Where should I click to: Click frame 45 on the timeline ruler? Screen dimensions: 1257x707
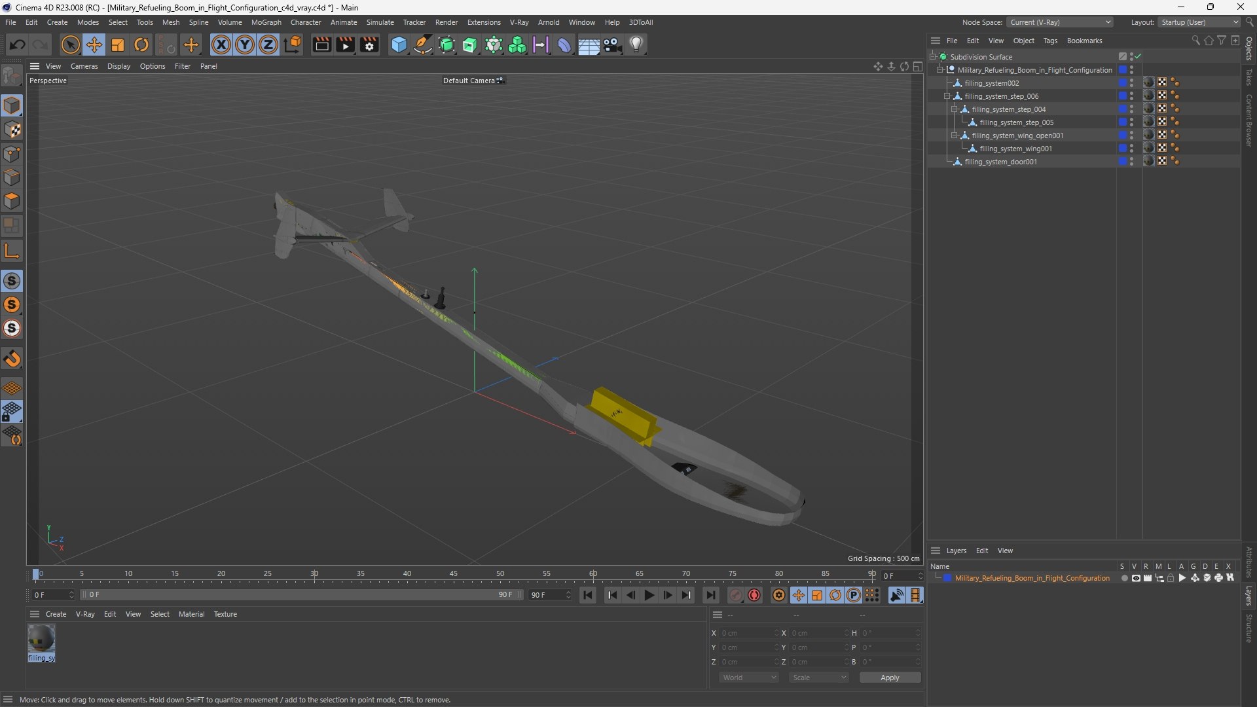click(x=453, y=574)
